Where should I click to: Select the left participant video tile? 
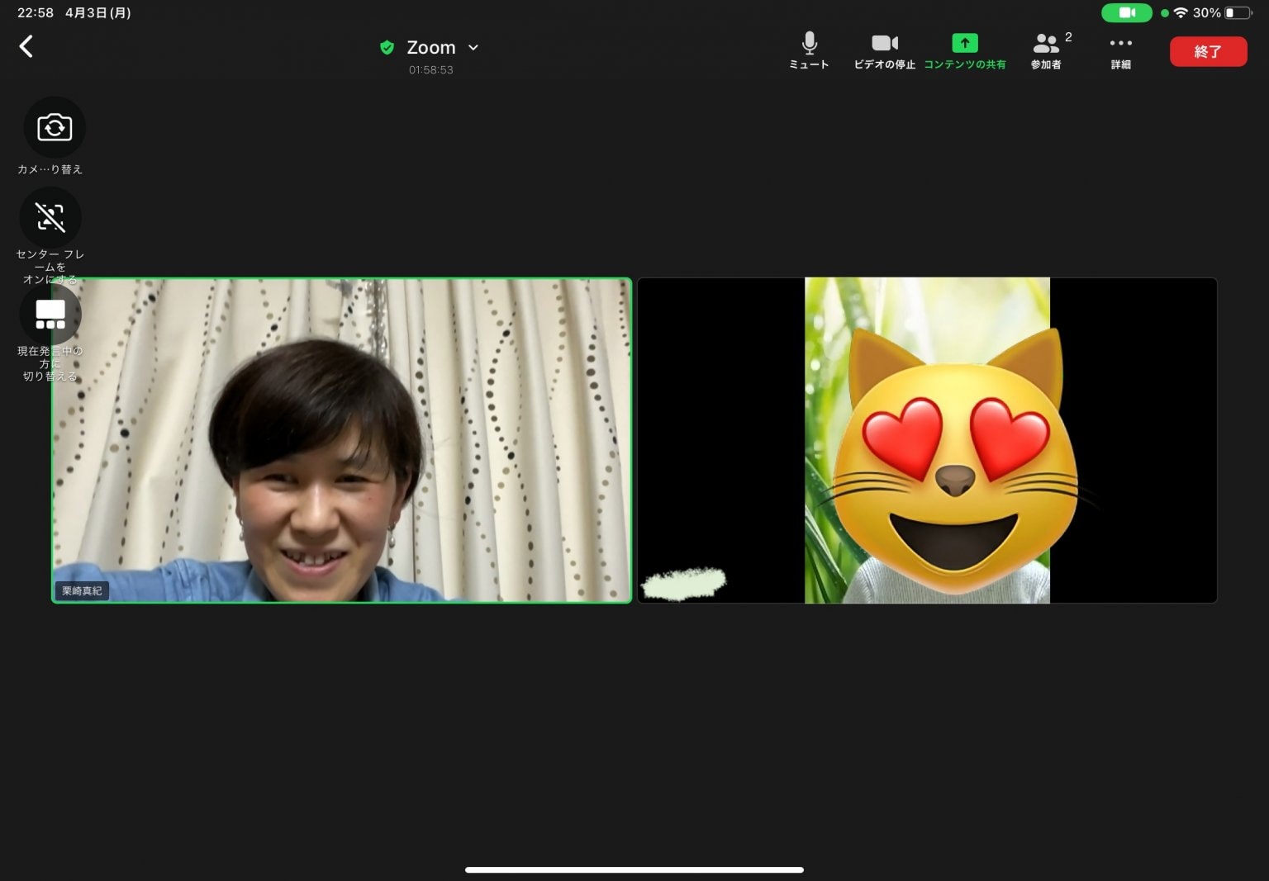341,440
